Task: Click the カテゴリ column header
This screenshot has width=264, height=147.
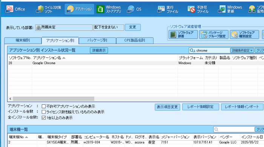Action: click(211, 58)
